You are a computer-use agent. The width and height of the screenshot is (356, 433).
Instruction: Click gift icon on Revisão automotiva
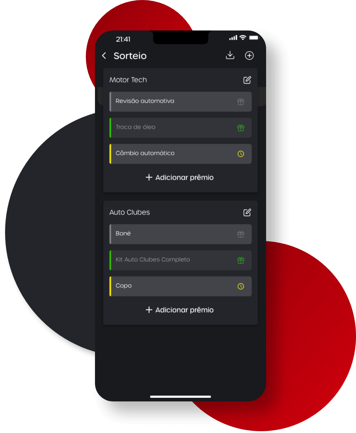coord(241,102)
